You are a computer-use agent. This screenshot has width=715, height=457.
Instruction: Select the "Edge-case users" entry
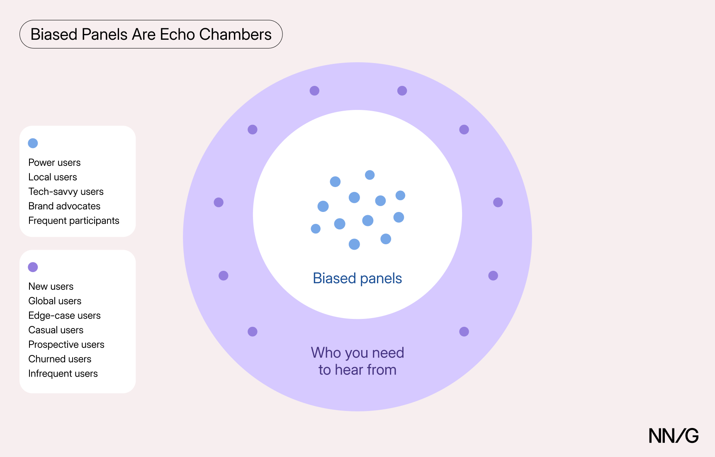(x=64, y=316)
